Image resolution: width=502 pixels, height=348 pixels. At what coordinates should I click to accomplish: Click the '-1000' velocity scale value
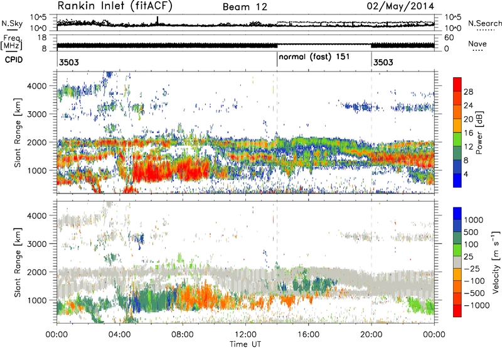pyautogui.click(x=476, y=305)
